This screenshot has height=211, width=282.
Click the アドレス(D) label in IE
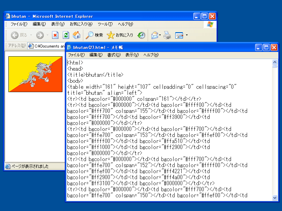tap(17, 46)
